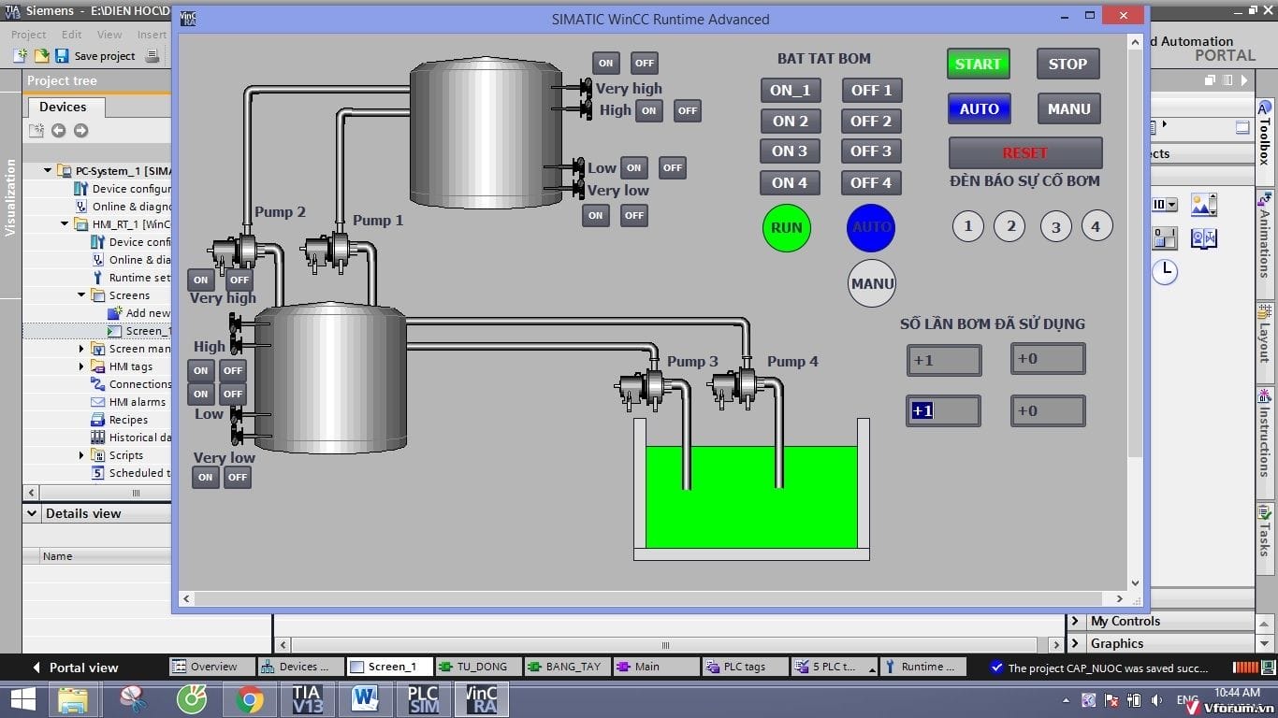Screen dimensions: 1278x718
Task: Switch to Portal view
Action: (x=75, y=668)
